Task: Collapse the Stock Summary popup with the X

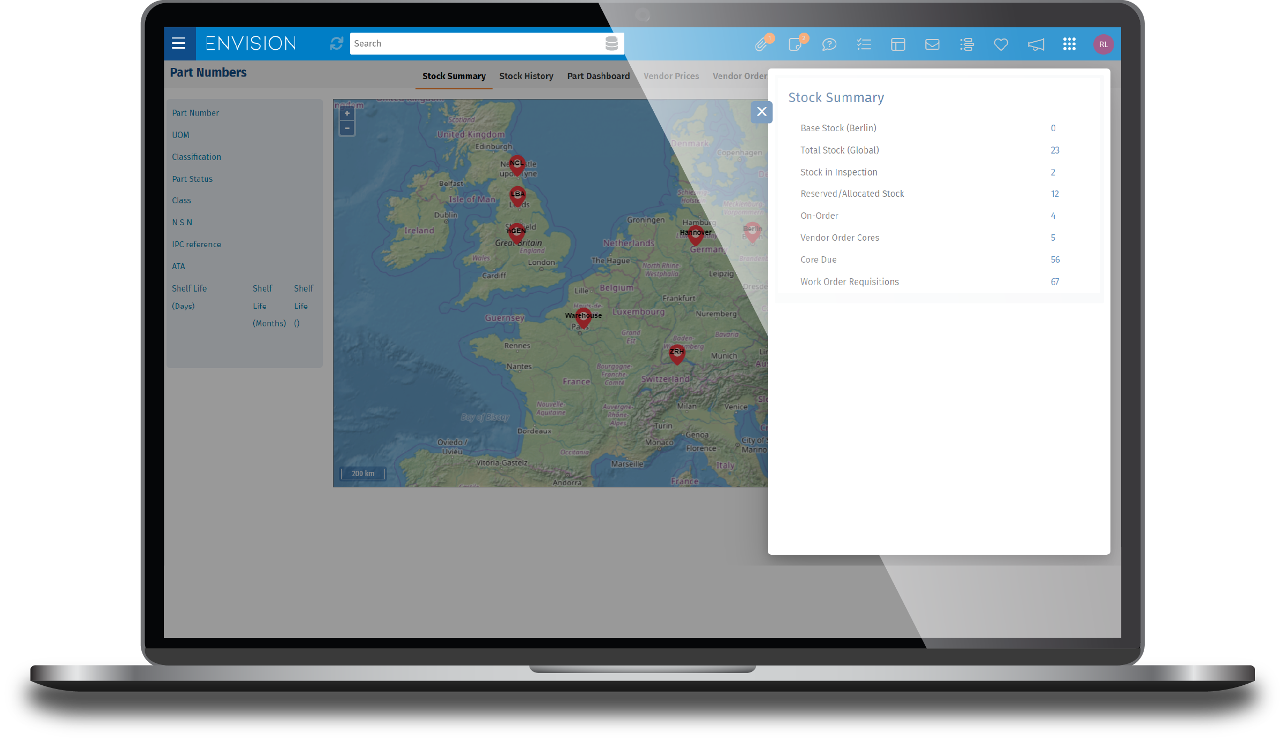Action: point(762,112)
